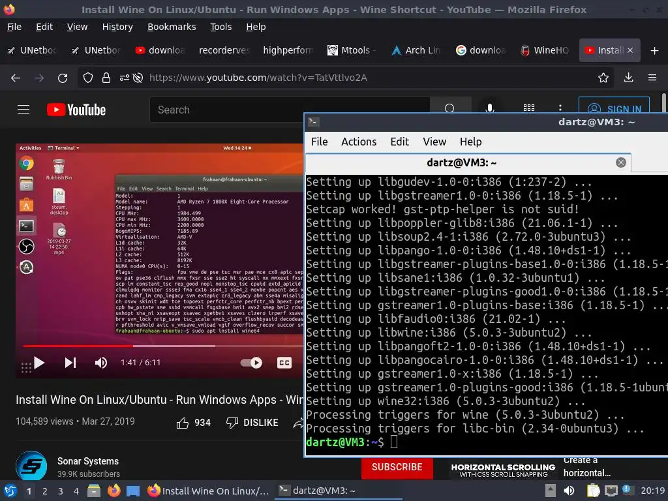The image size is (668, 501).
Task: Click the DISLIKE button
Action: tap(252, 423)
